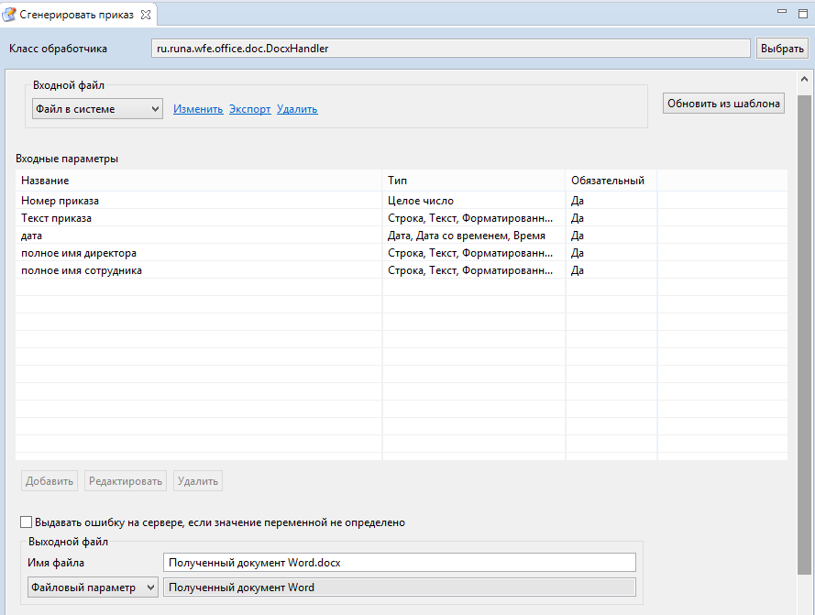Select the полное имя директора row
815x615 pixels.
402,253
